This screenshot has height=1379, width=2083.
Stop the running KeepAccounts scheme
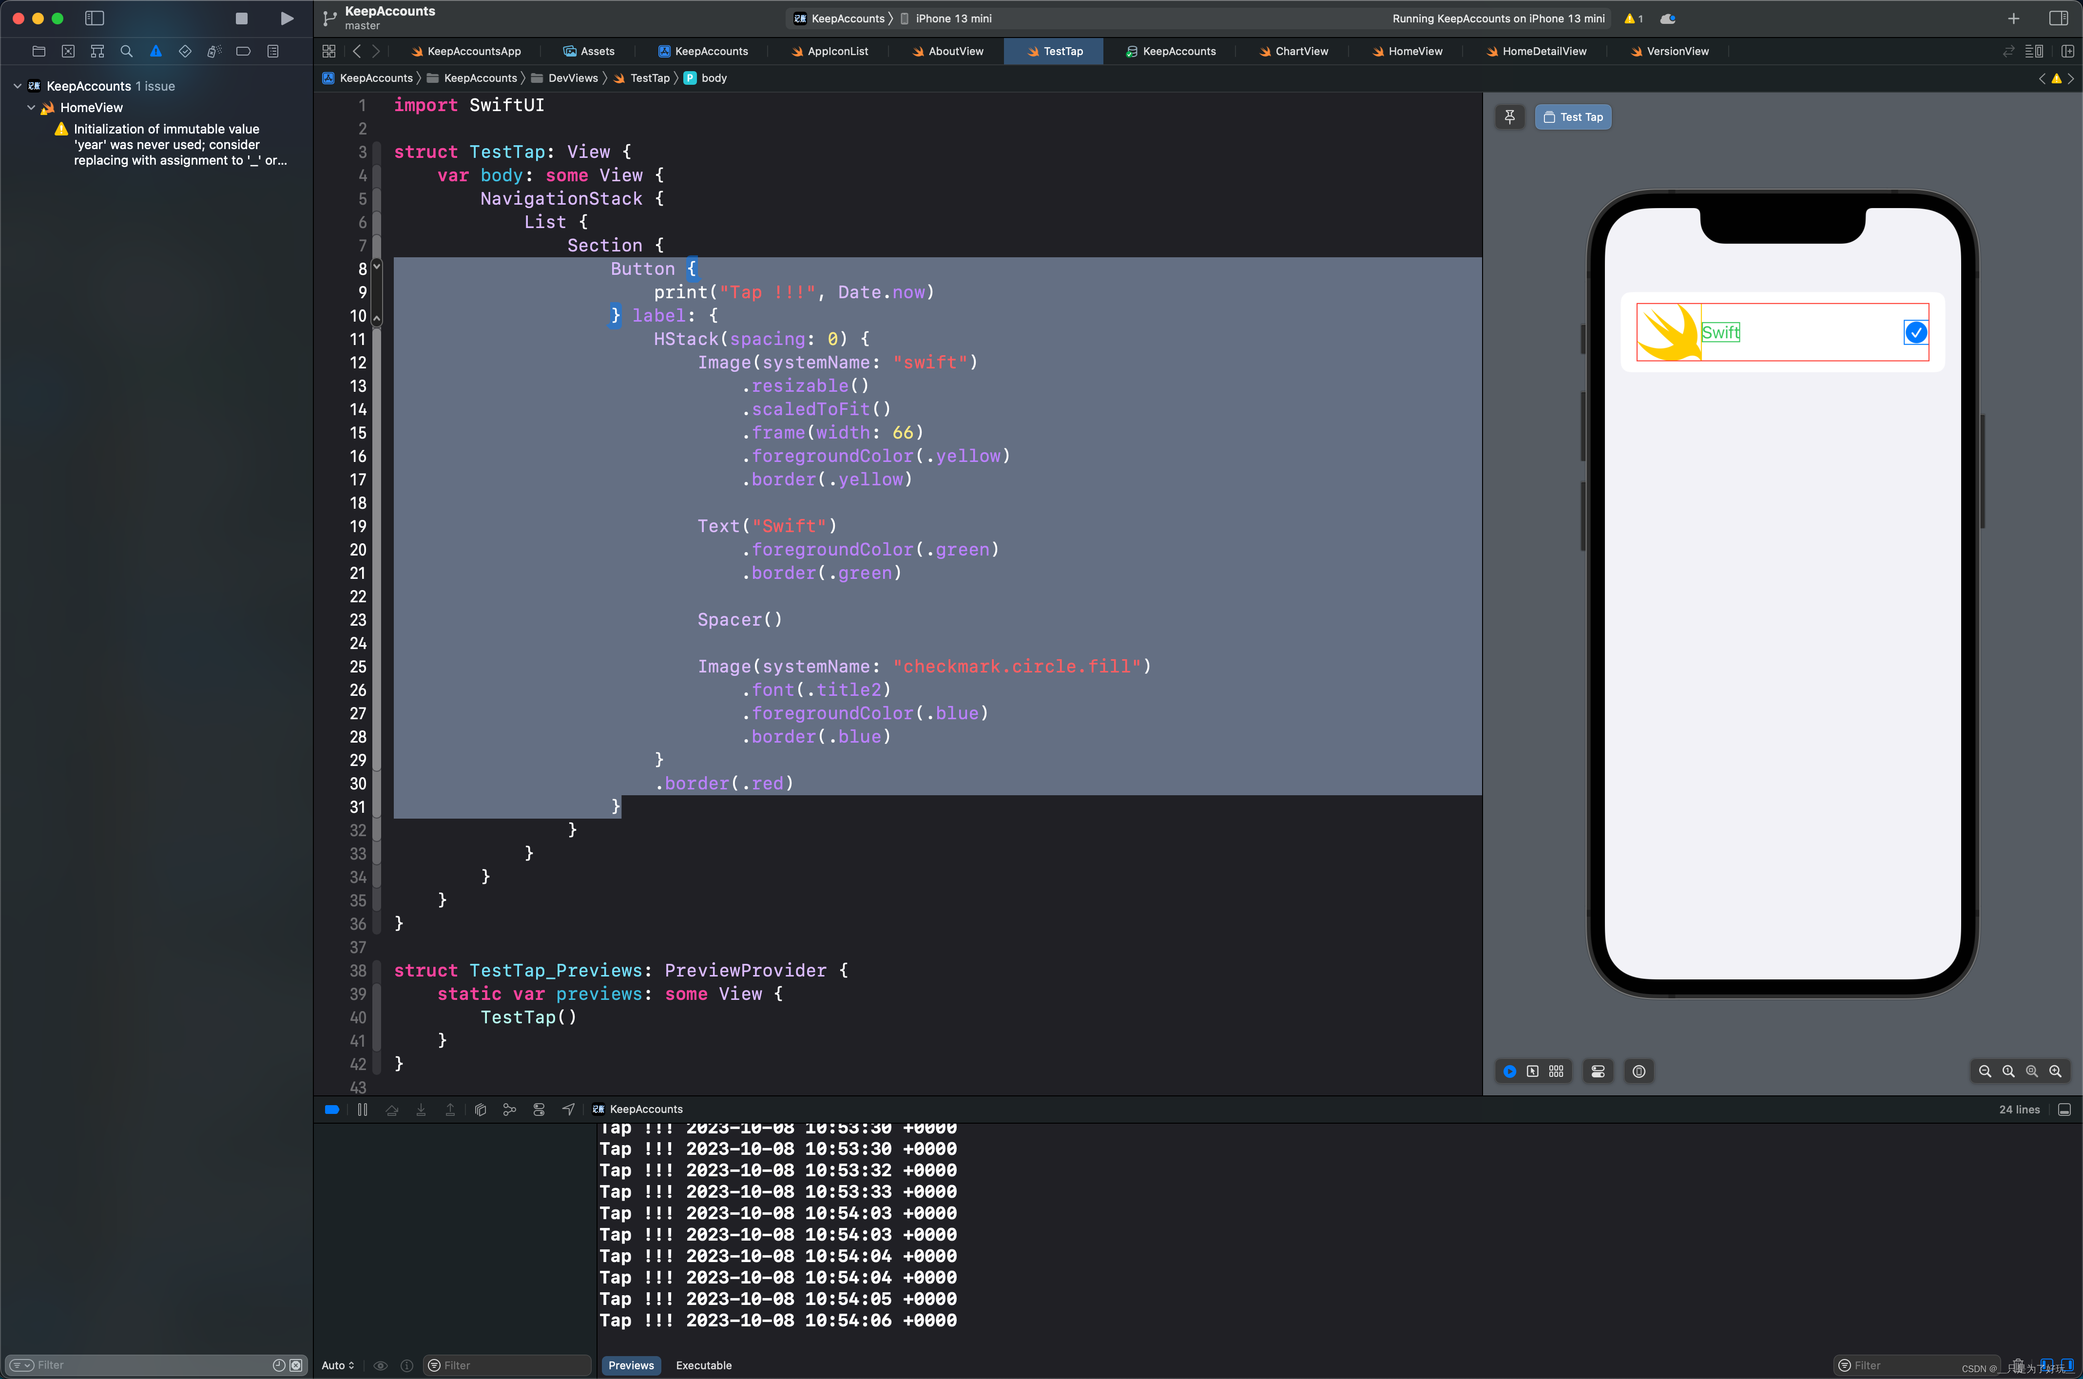pyautogui.click(x=241, y=19)
